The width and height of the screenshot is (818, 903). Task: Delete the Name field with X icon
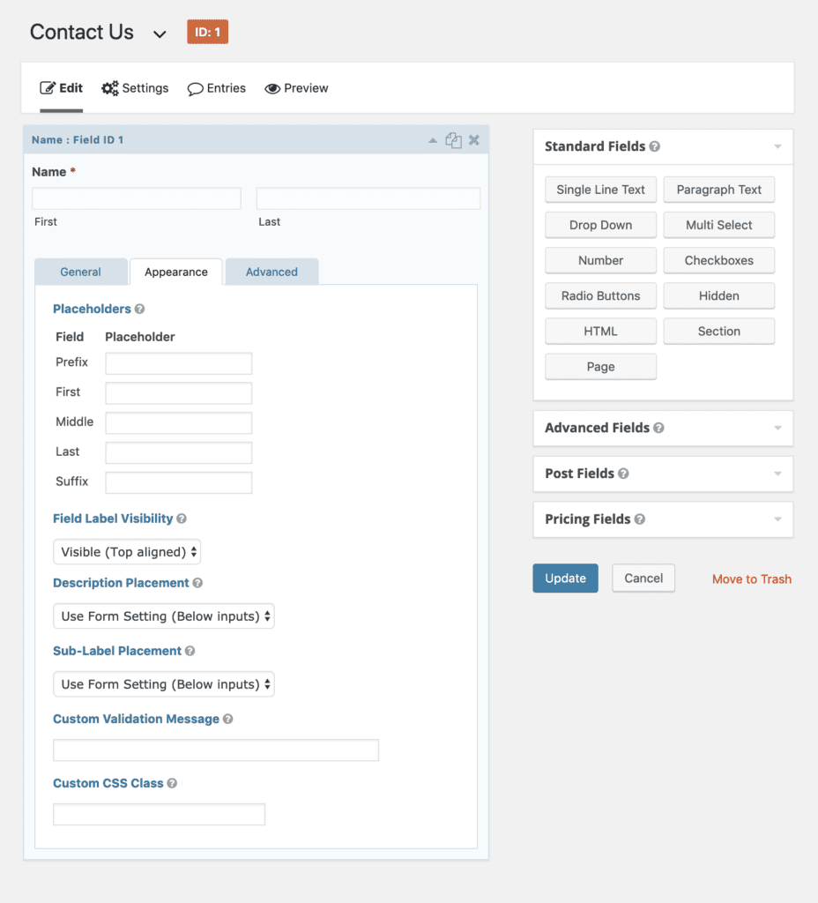[x=473, y=140]
